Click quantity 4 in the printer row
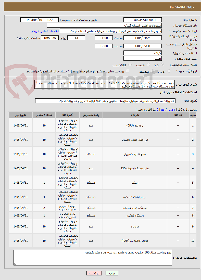 click(x=44, y=197)
